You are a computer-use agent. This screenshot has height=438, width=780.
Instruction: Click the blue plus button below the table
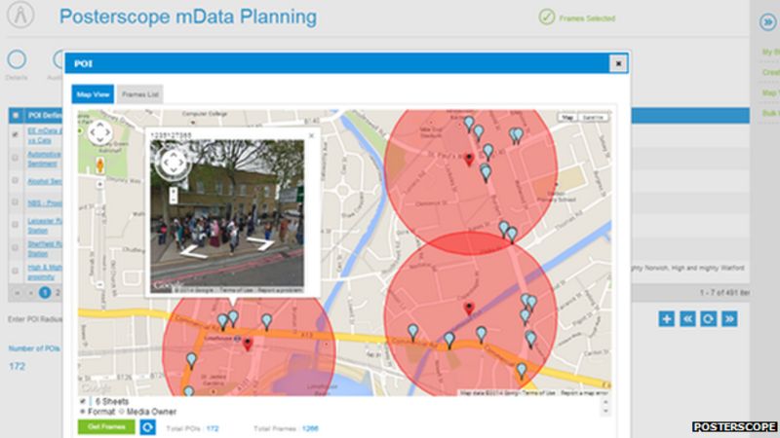[667, 319]
